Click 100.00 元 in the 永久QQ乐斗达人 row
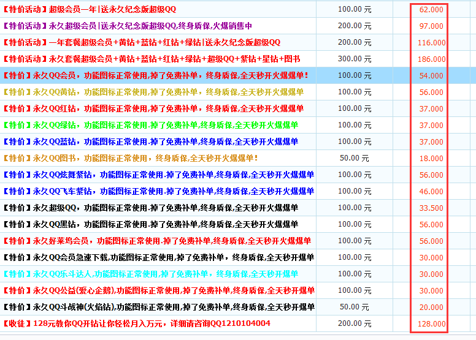The height and width of the screenshot is (340, 476). [355, 273]
